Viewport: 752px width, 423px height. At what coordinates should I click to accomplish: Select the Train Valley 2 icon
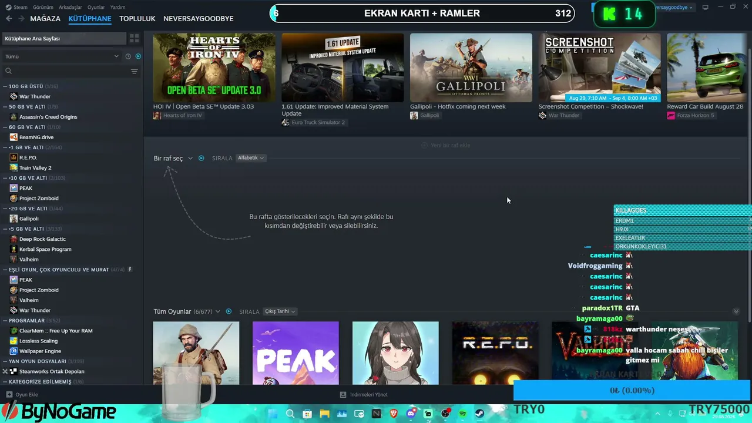(x=14, y=168)
